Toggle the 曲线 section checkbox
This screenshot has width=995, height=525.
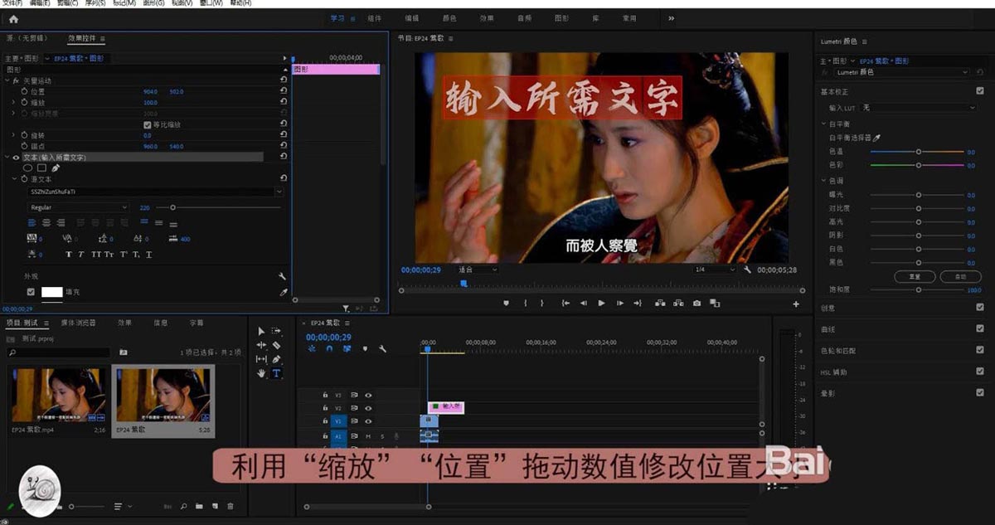(980, 329)
